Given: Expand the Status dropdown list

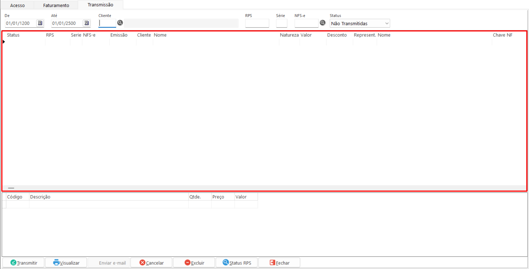Looking at the screenshot, I should coord(387,23).
